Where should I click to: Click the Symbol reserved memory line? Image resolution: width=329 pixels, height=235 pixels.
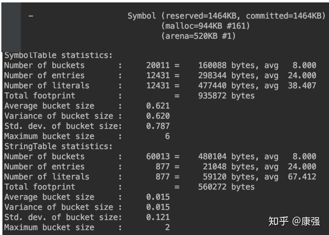(227, 16)
